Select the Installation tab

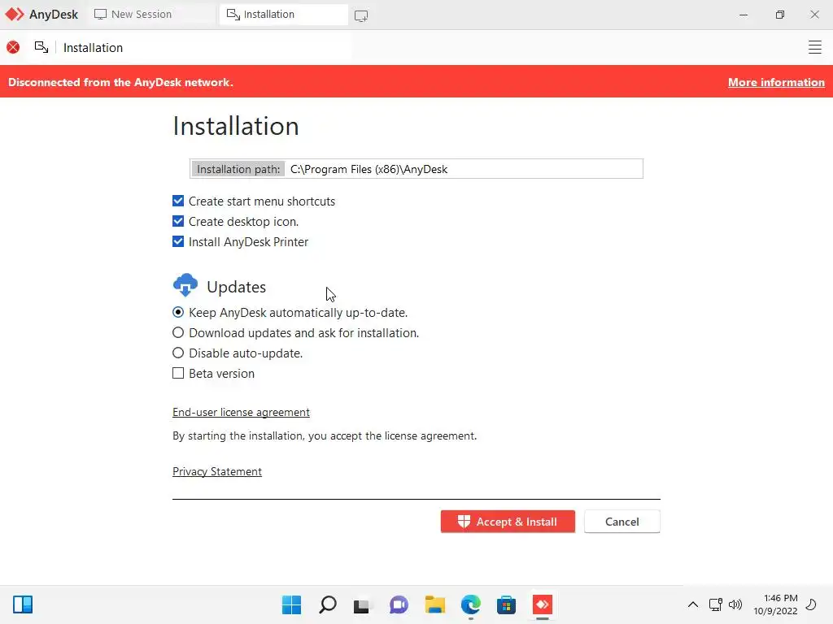(284, 15)
